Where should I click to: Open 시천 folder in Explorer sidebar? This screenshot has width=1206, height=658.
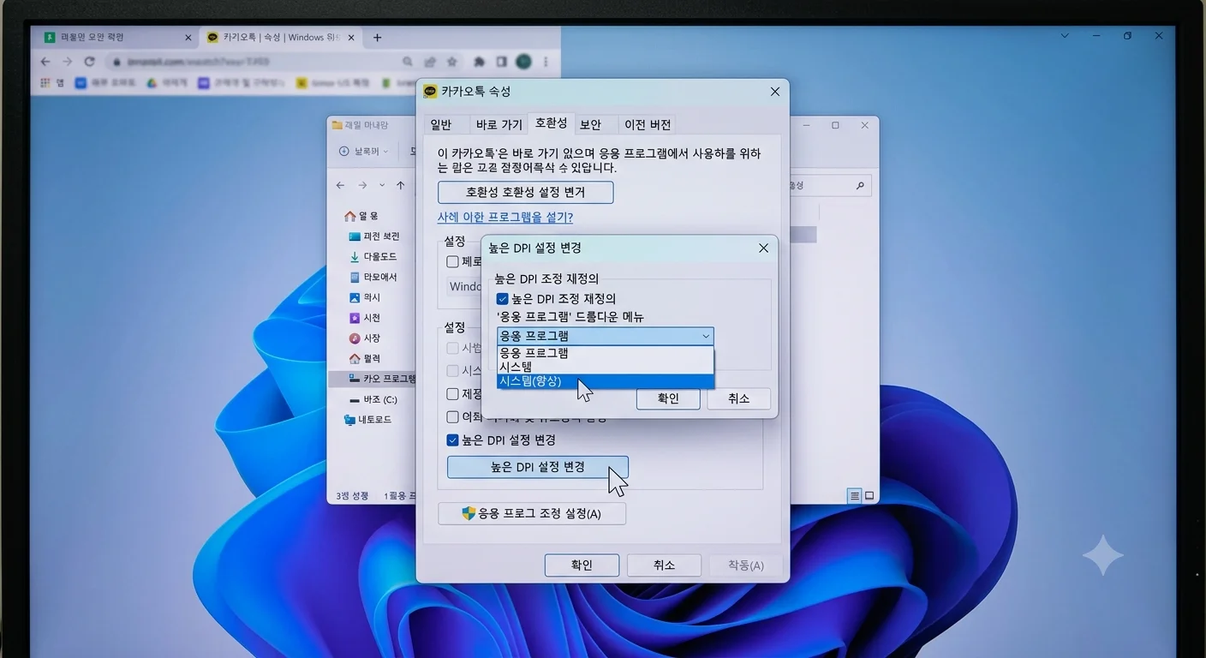(x=365, y=318)
